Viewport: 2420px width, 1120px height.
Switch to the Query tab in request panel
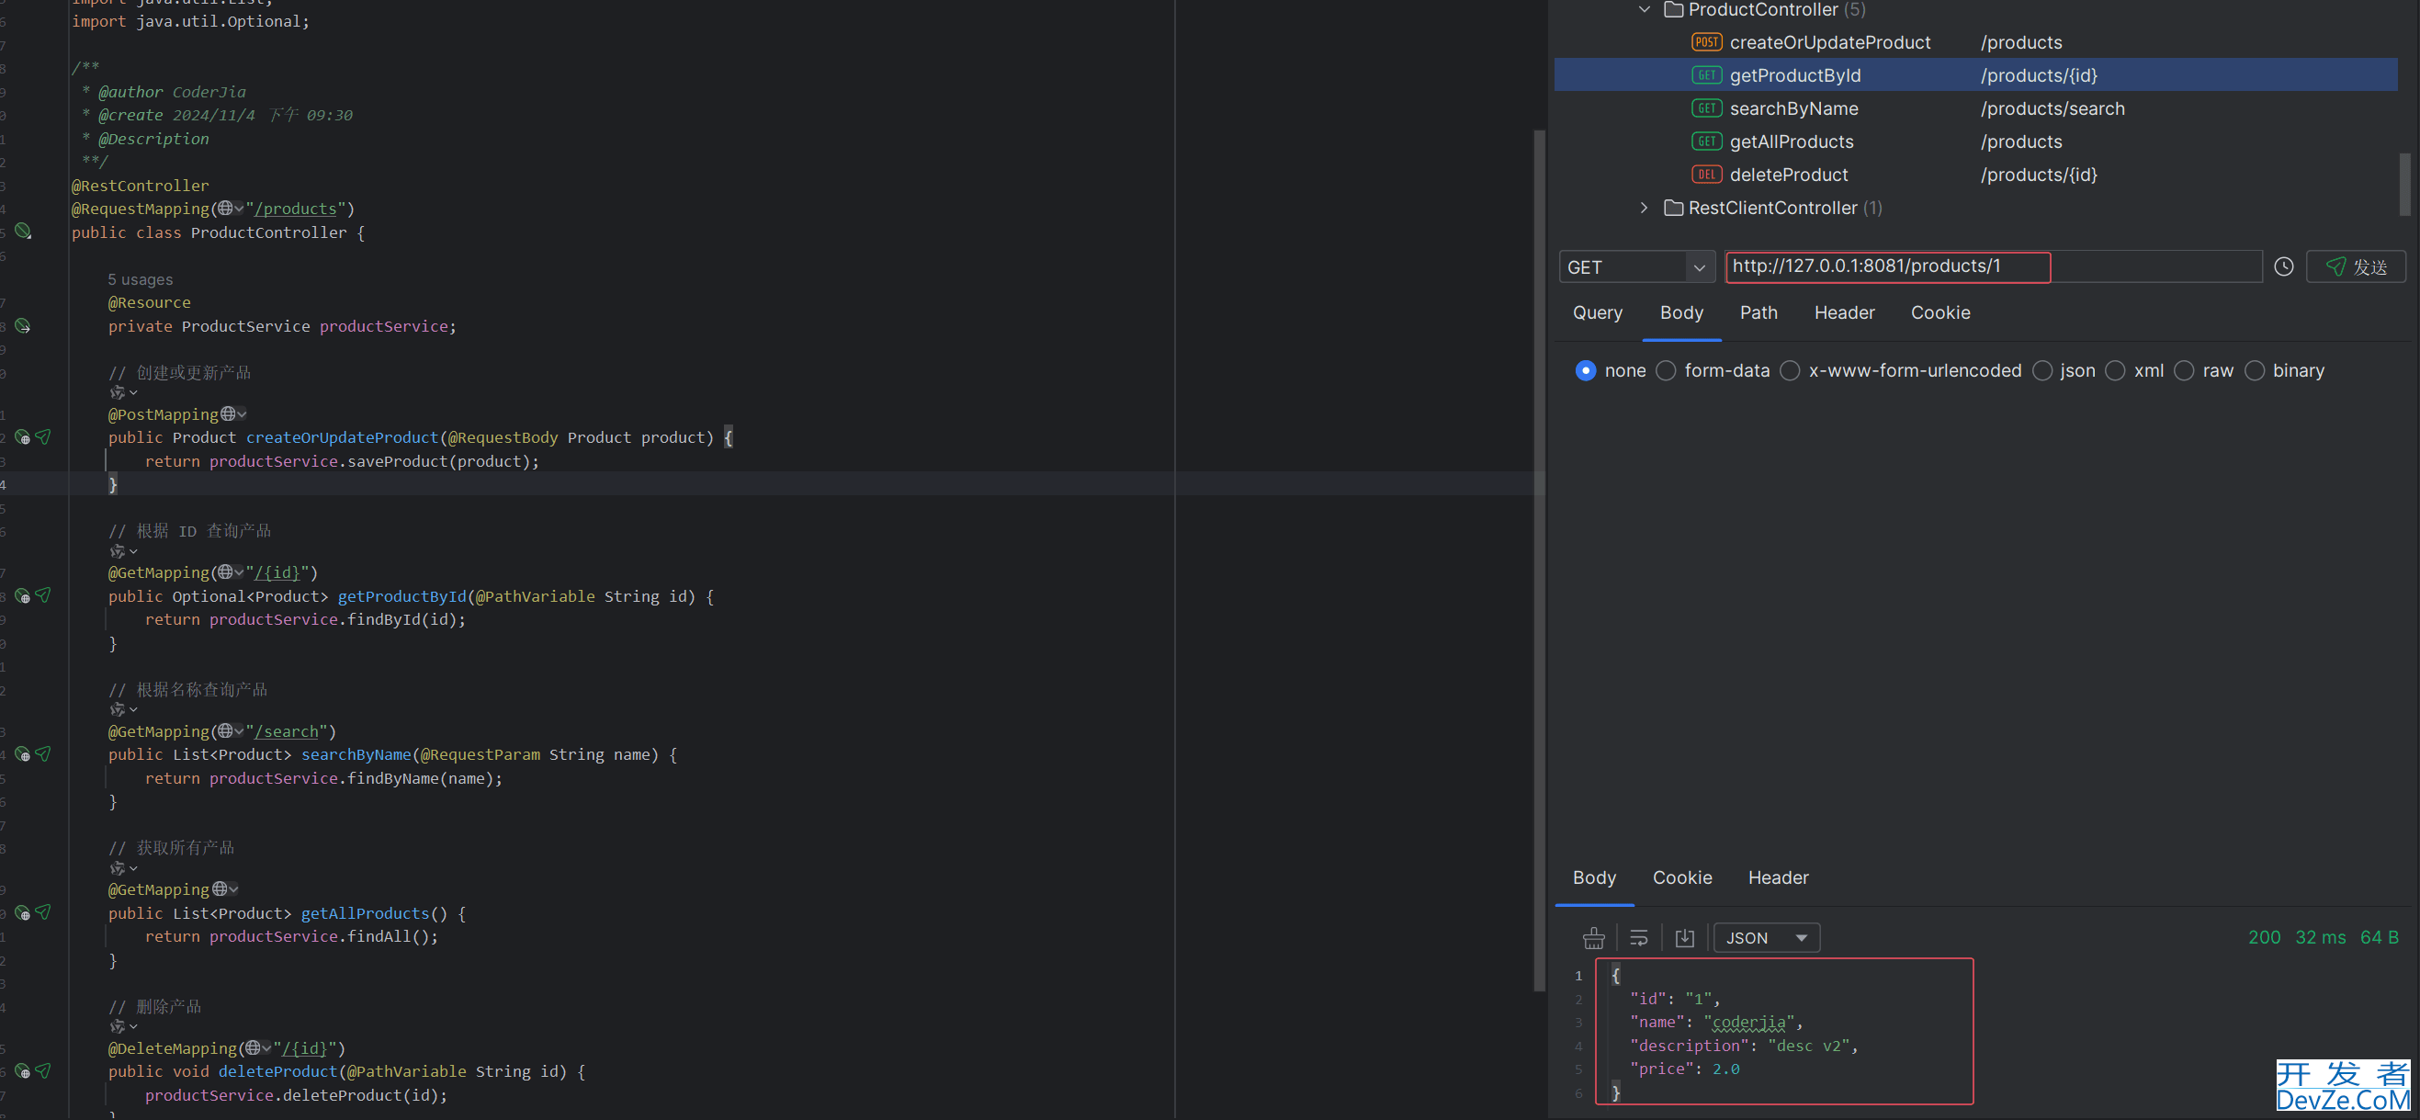[x=1598, y=311]
